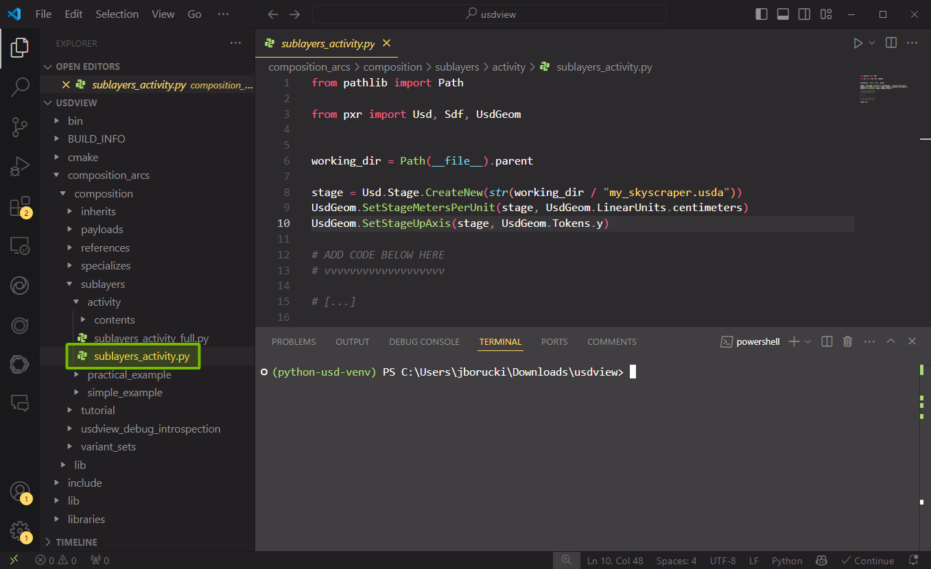The image size is (931, 569).
Task: Close the sublayers_activity.py editor tab
Action: coord(386,43)
